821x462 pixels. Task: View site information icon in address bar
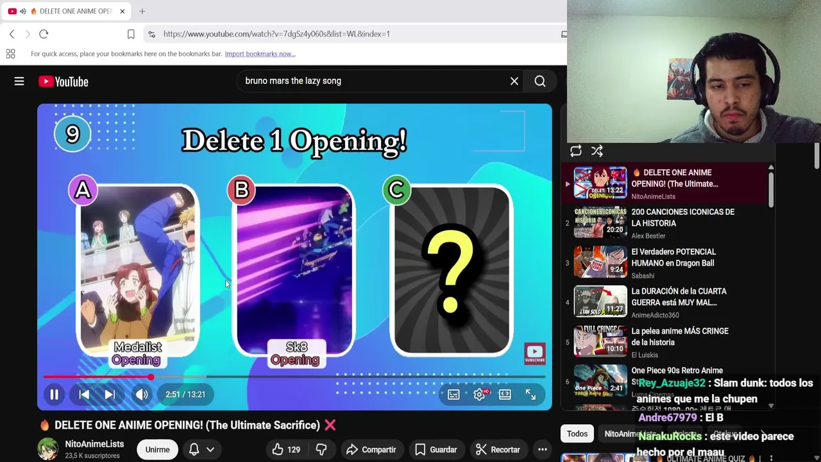pyautogui.click(x=151, y=34)
